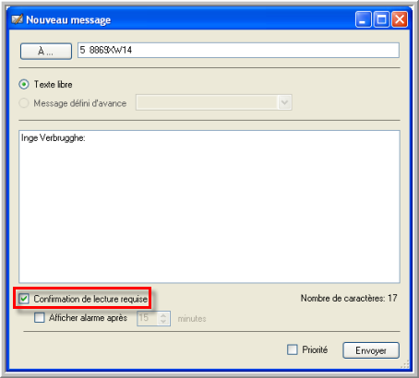Send the message with Envoyer button
419x378 pixels.
[371, 350]
